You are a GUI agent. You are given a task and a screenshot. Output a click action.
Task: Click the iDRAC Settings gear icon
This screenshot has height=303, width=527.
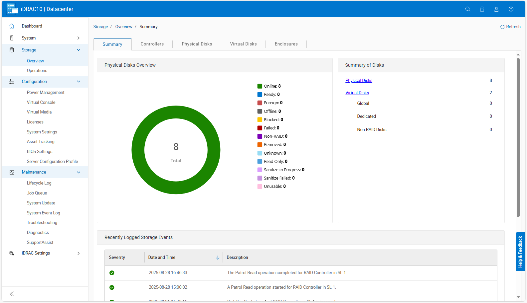coord(12,253)
